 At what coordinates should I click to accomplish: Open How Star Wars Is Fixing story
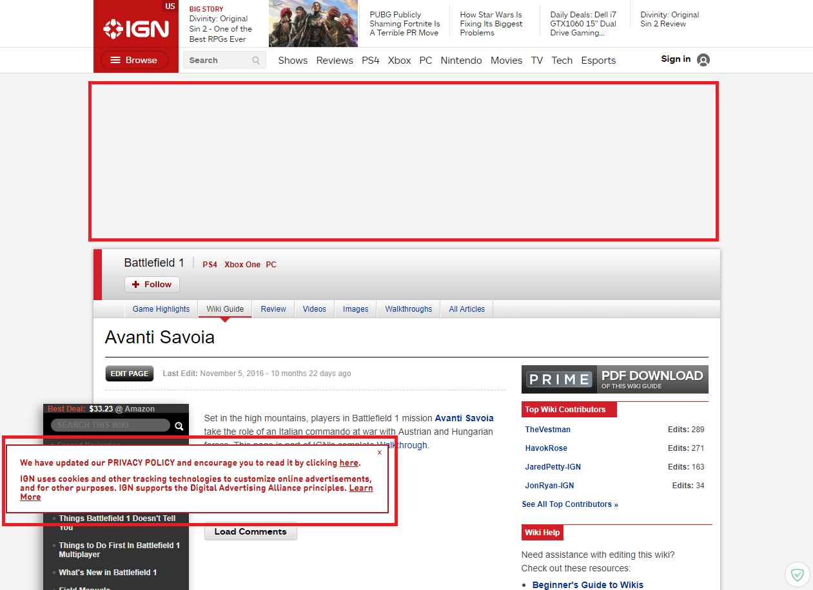pos(491,24)
